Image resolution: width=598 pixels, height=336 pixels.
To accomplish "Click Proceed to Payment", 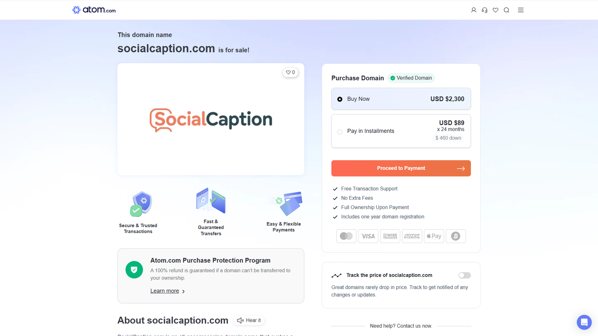I will [401, 168].
